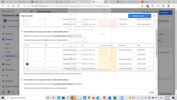
Task: Click the favorites star in Edge toolbar
Action: pos(158,6)
